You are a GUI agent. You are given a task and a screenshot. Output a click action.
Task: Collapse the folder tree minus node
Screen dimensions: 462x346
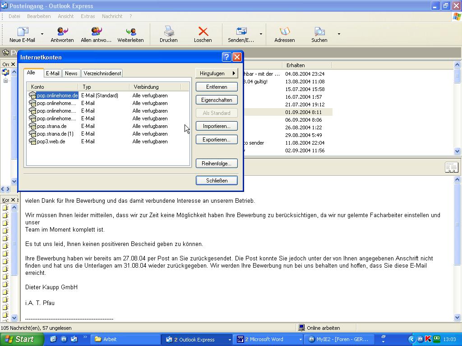pos(5,81)
